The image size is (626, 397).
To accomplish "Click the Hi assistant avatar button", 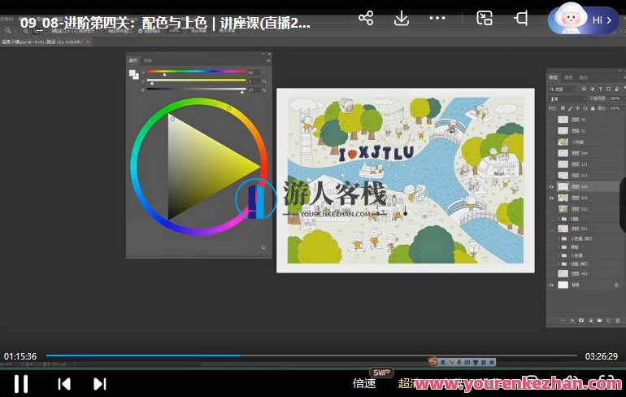I will [584, 20].
